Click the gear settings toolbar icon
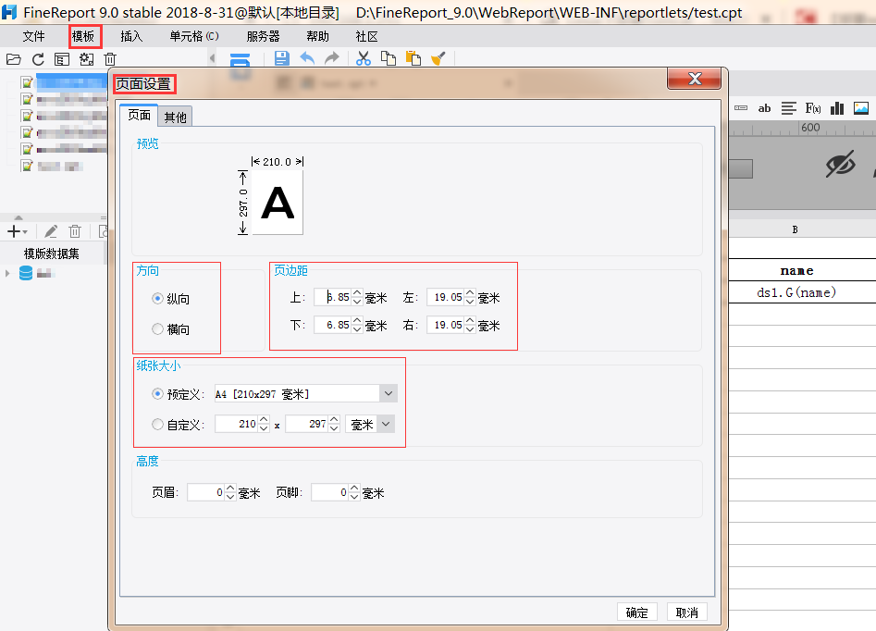 click(x=86, y=59)
